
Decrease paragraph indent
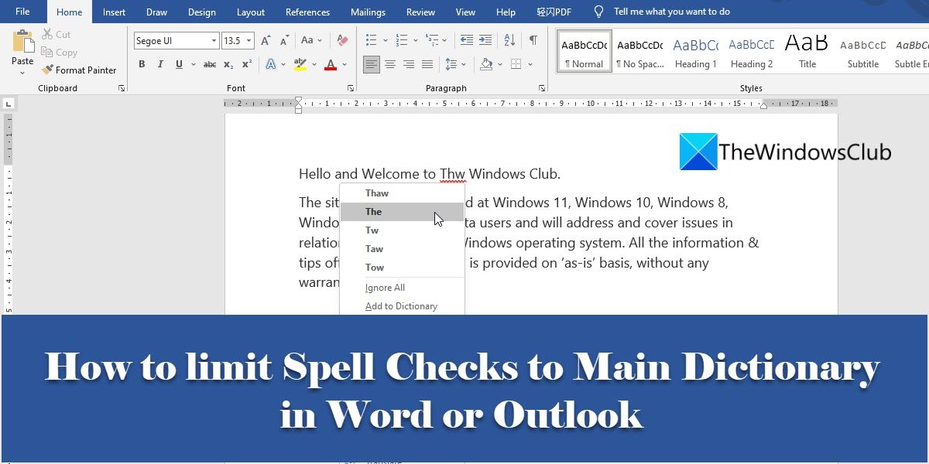pyautogui.click(x=466, y=40)
